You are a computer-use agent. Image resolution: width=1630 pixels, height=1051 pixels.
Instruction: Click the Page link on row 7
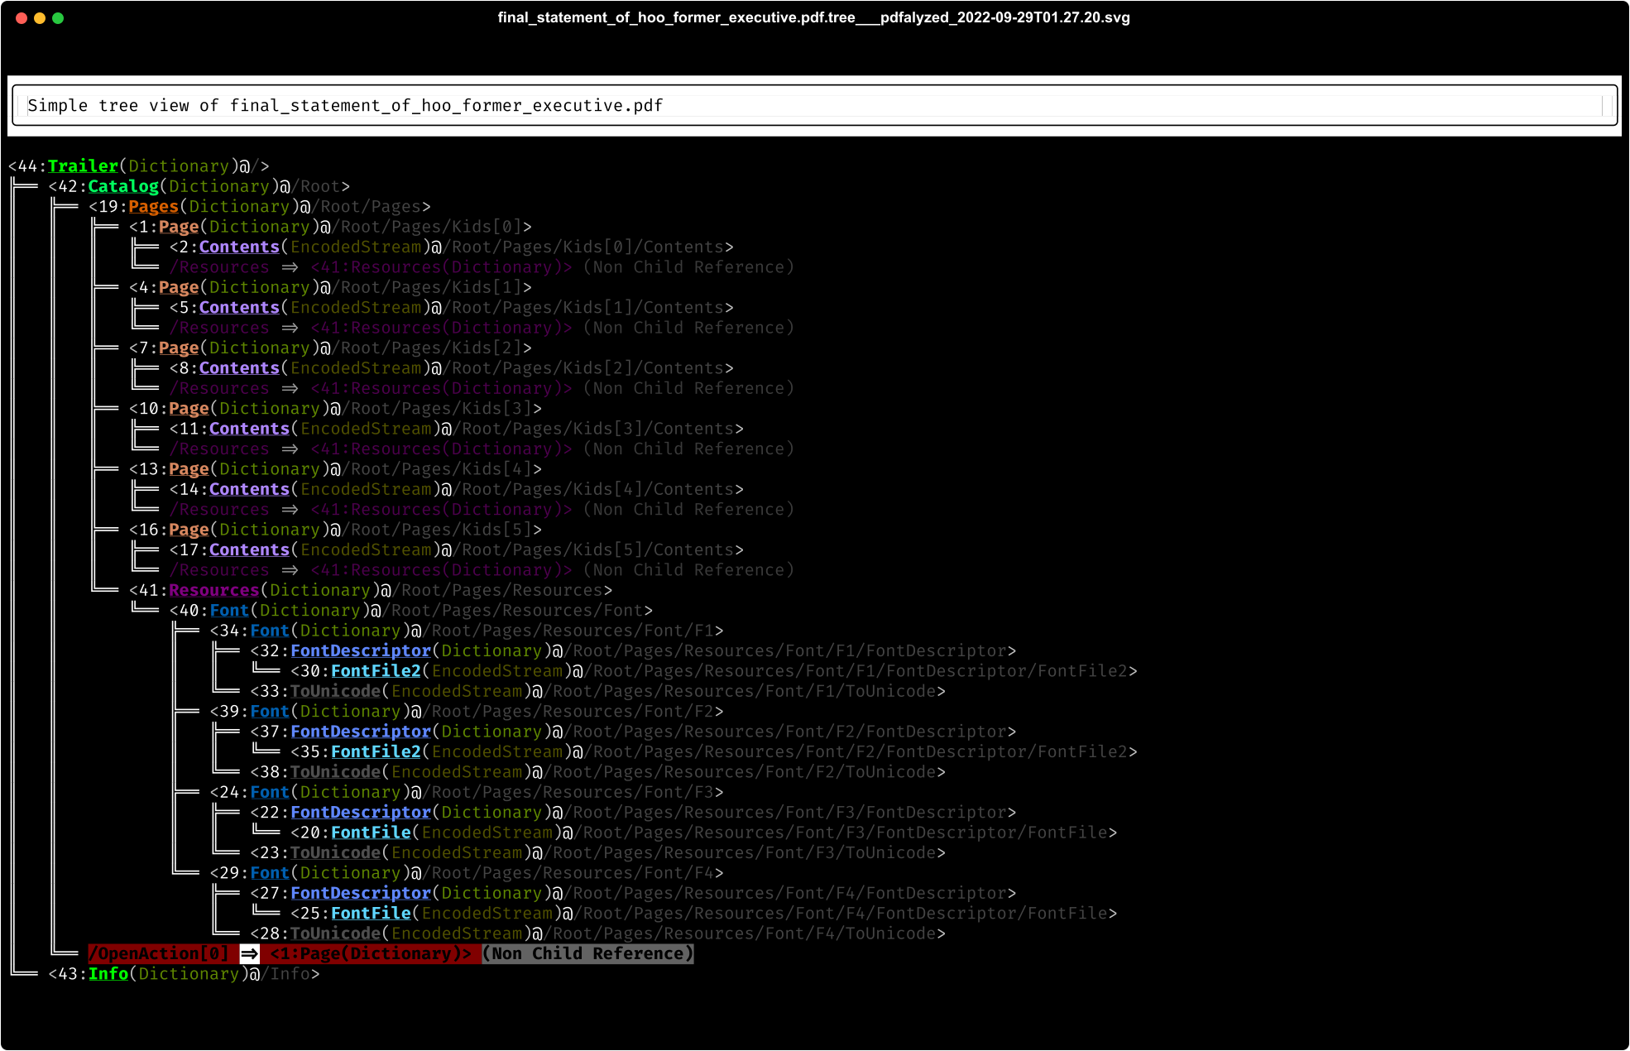(x=179, y=348)
